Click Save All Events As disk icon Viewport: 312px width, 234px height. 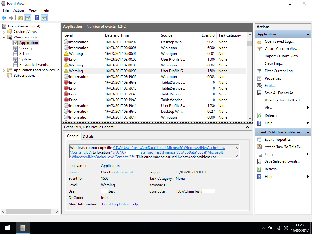tap(259, 93)
